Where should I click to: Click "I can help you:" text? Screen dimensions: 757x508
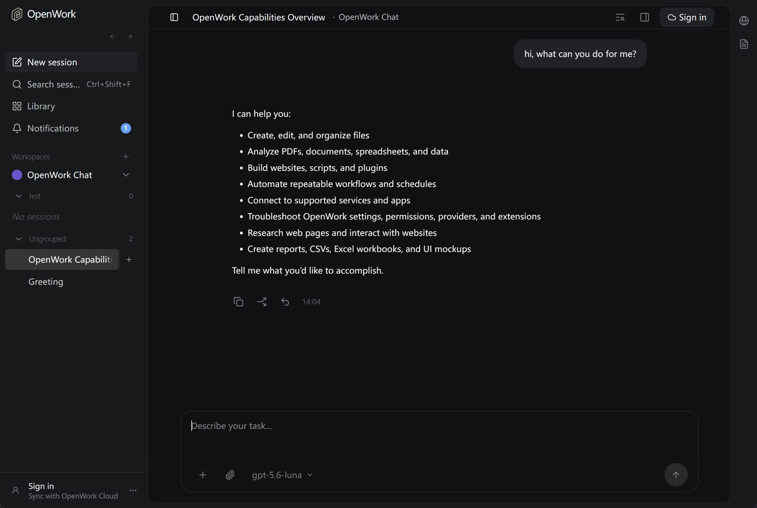click(262, 114)
